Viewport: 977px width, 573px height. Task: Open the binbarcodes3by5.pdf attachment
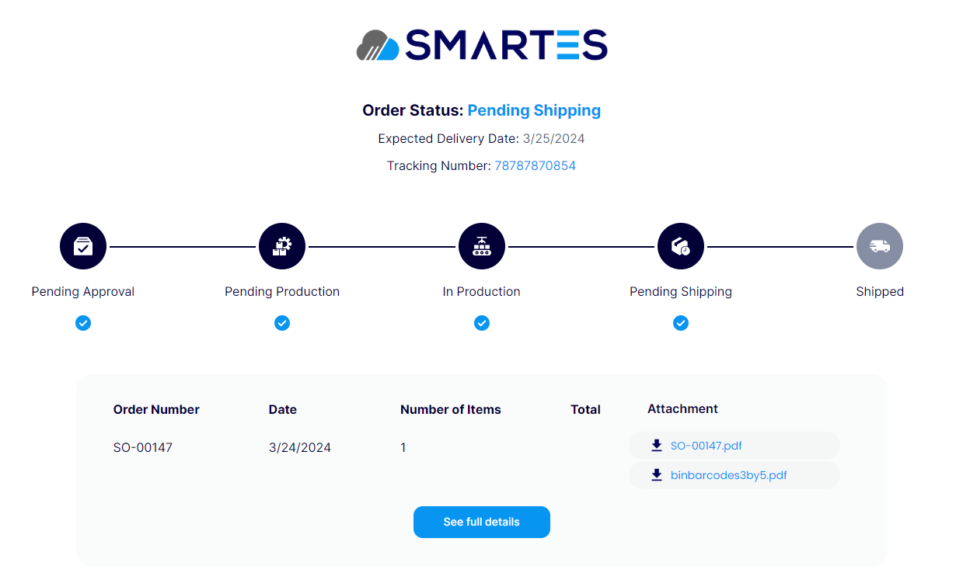click(728, 475)
